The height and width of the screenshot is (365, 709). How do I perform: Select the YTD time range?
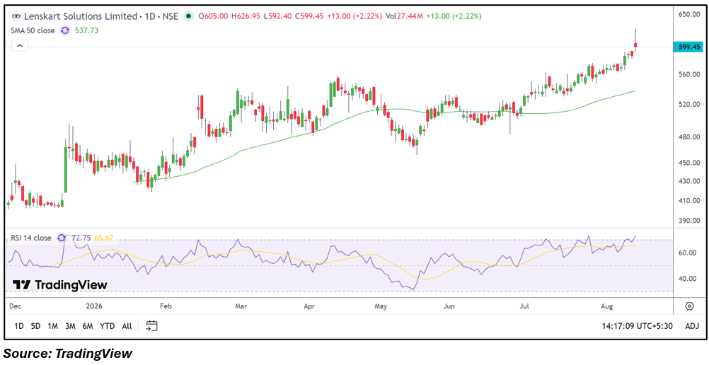(107, 325)
